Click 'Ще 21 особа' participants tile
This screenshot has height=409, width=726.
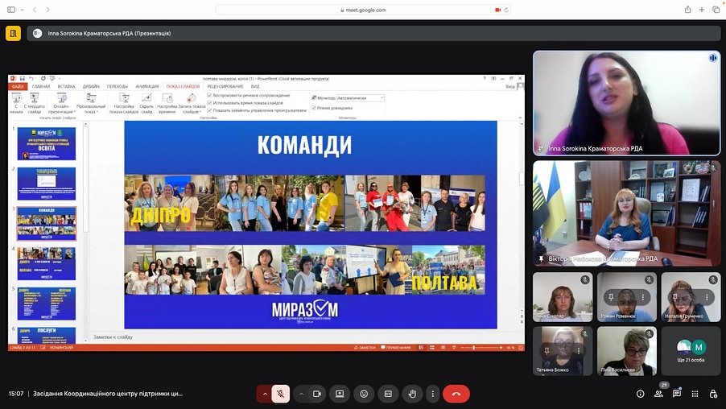tap(691, 351)
